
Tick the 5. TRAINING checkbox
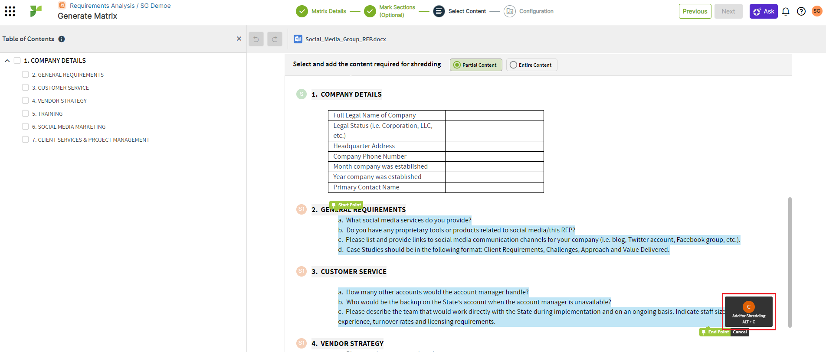click(26, 114)
